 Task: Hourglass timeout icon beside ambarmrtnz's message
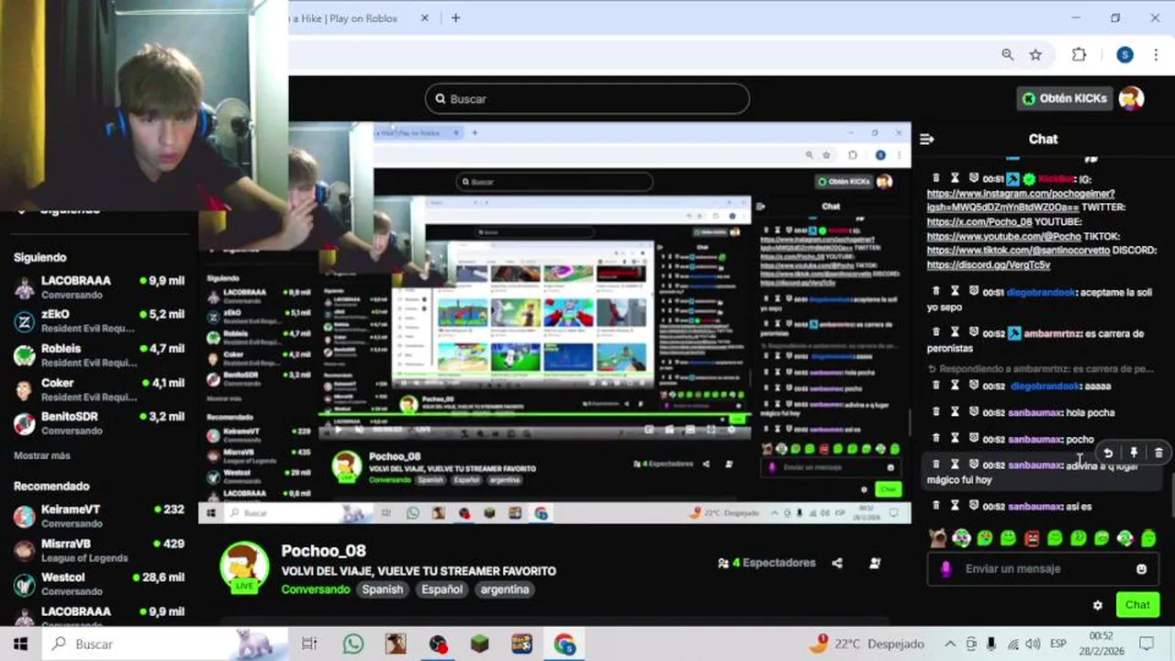click(x=955, y=333)
